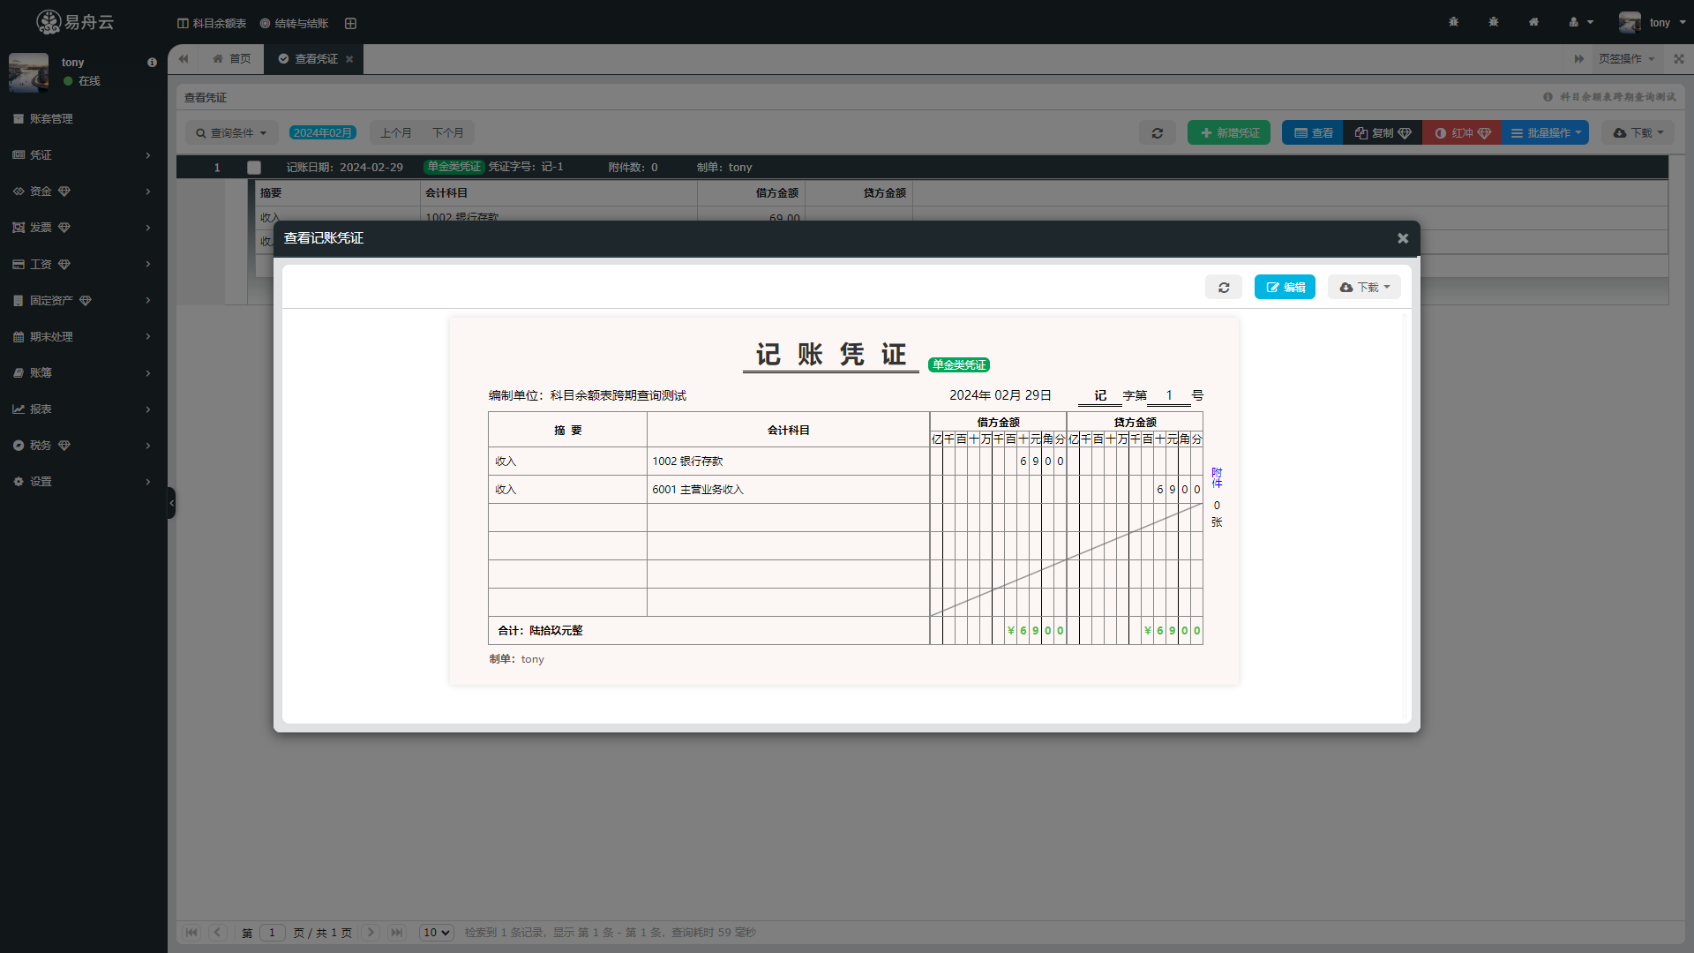Close the 查看记账凭证 dialog
This screenshot has width=1694, height=953.
[x=1402, y=238]
